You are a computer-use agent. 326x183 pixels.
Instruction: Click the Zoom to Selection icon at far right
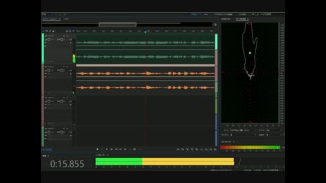click(x=215, y=149)
